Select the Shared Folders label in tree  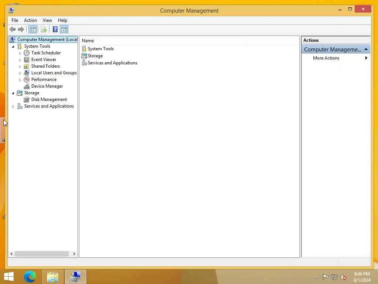(x=45, y=66)
